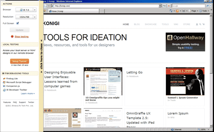Click the IE Developer Toolbar icon
214x132 pixels.
4,90
